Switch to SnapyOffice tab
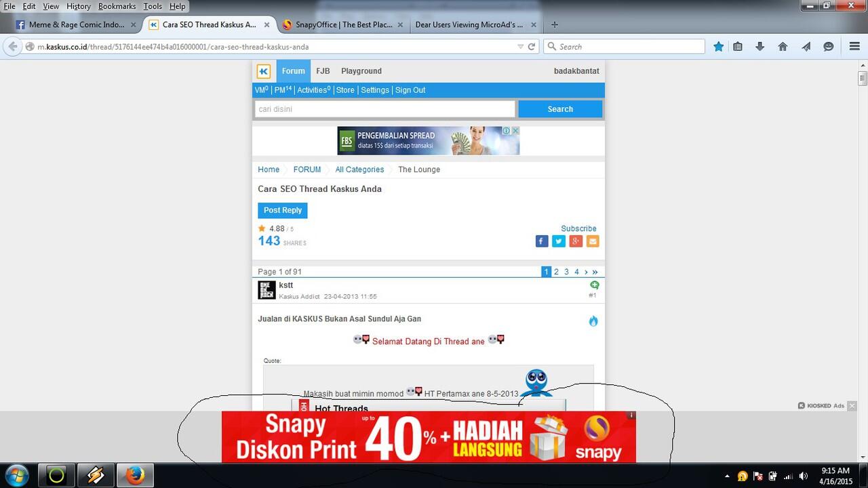 (x=344, y=24)
